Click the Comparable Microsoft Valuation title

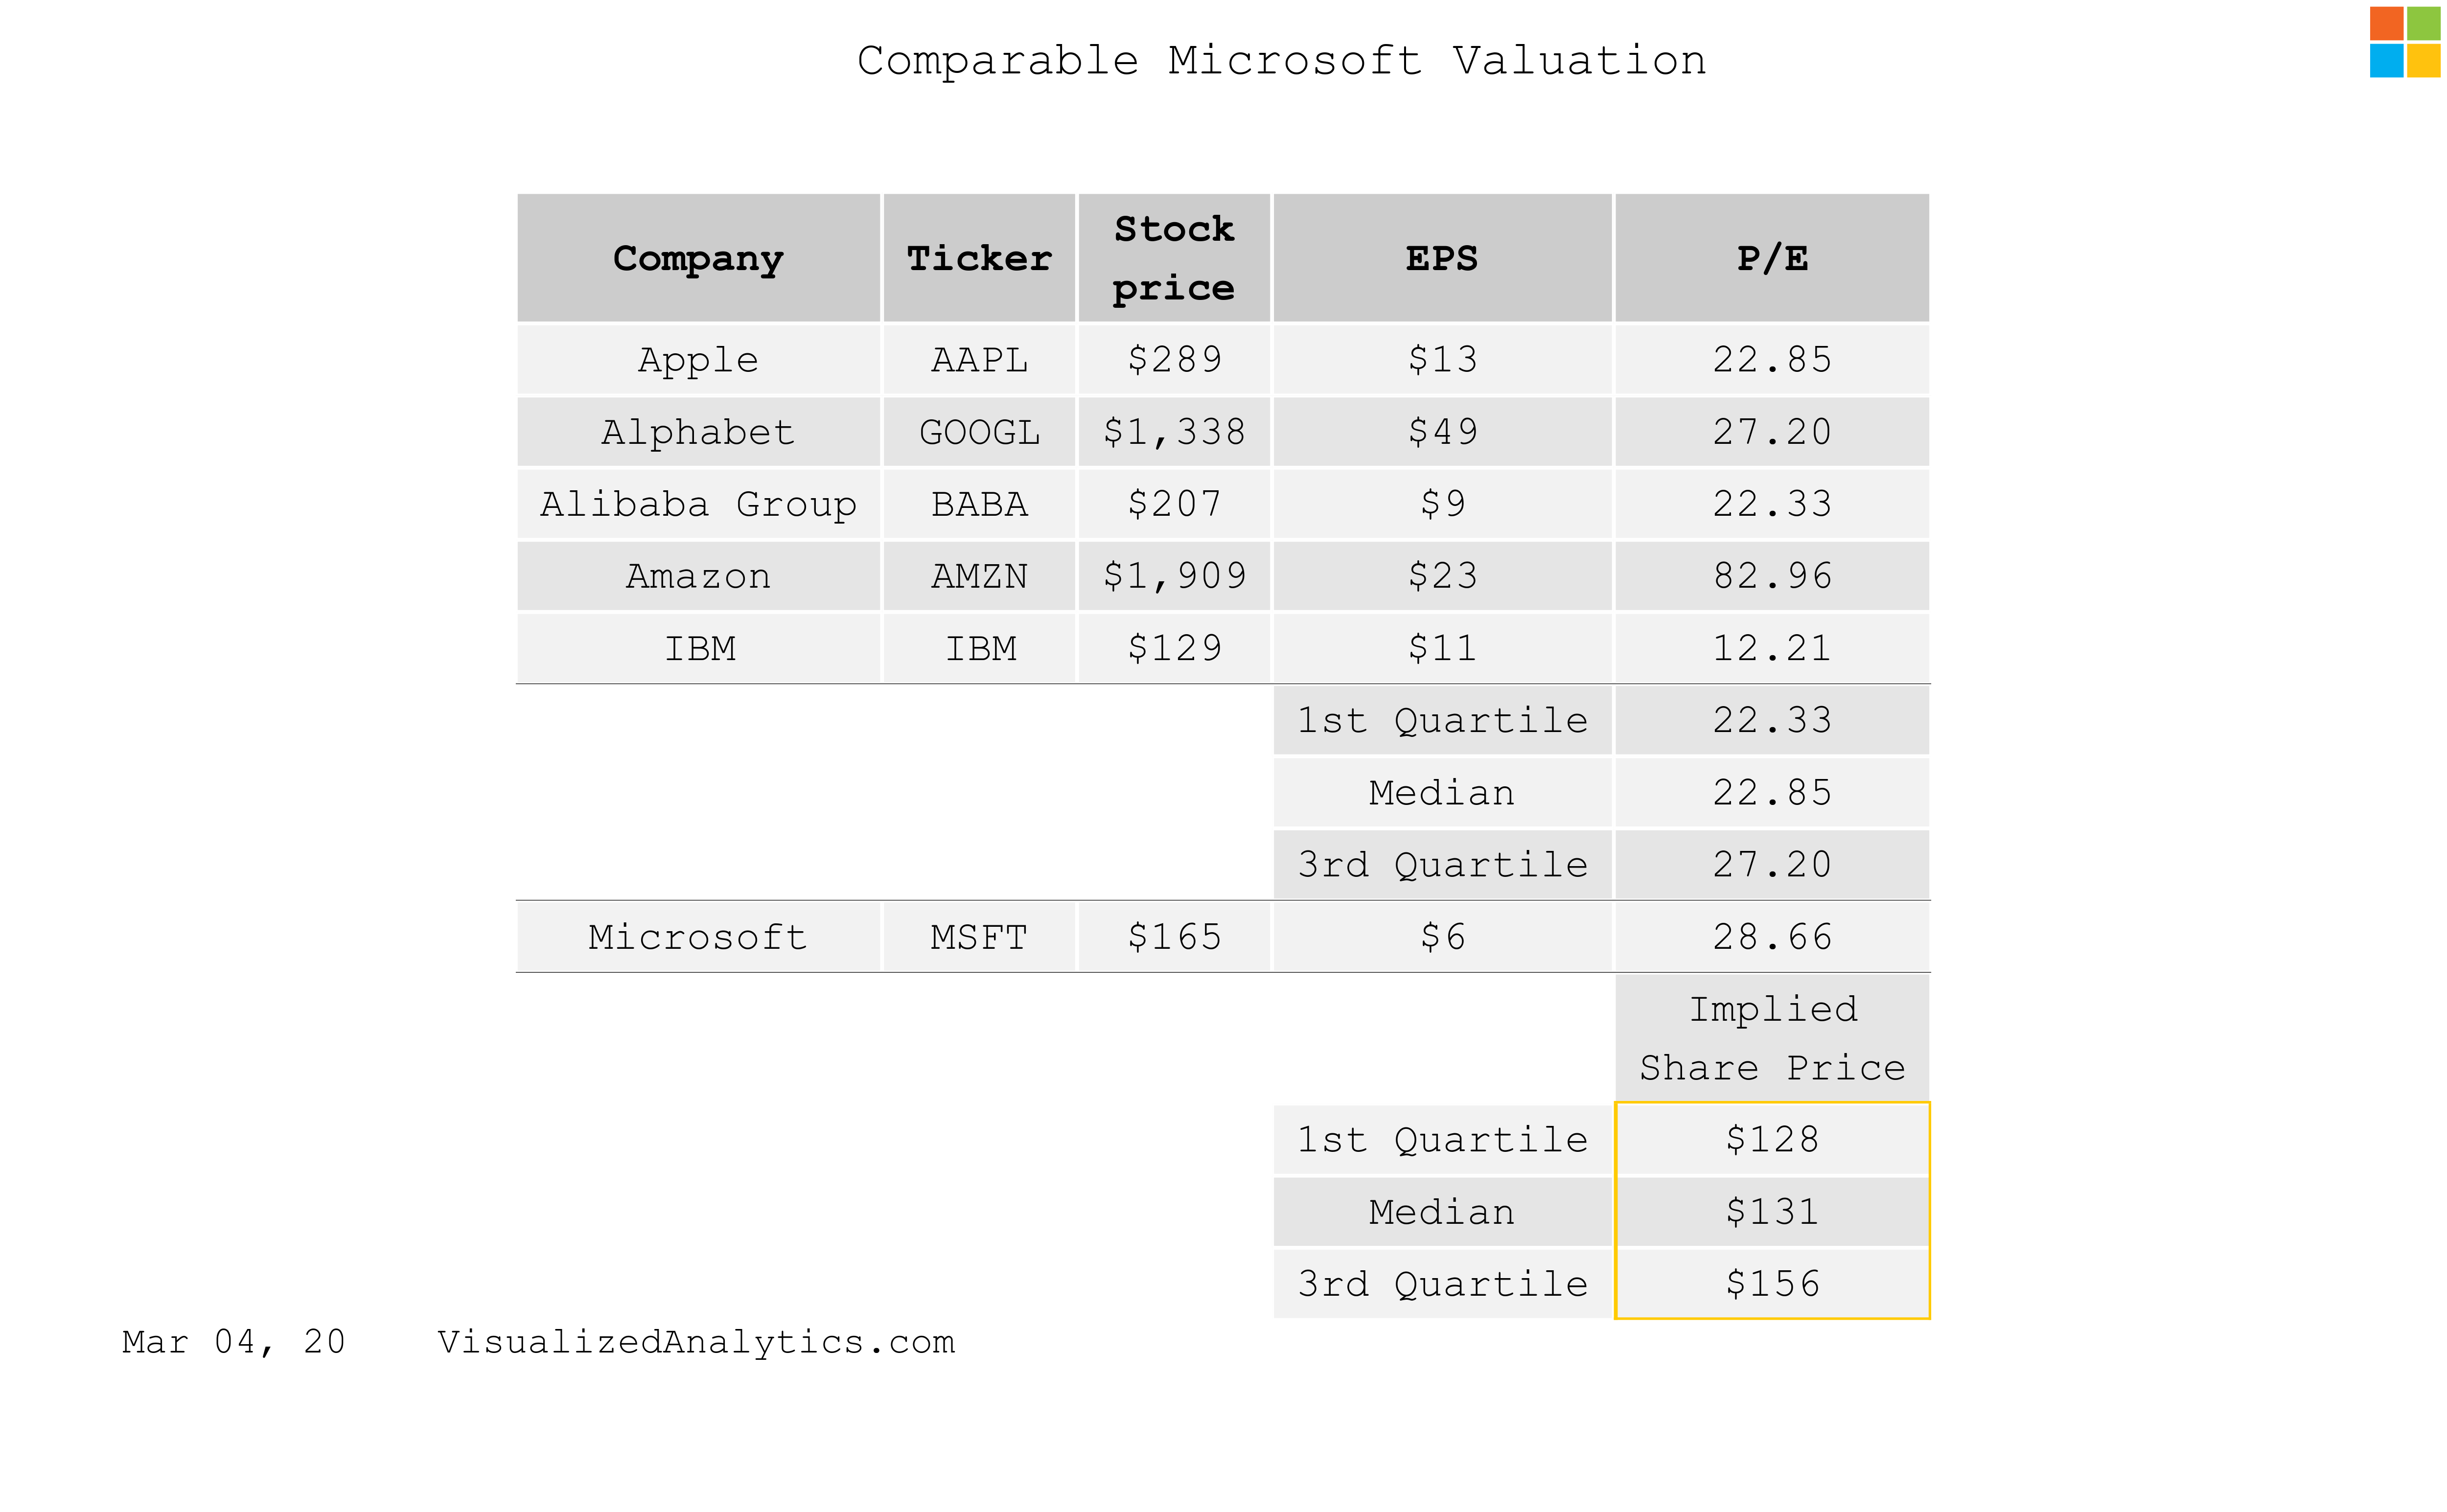click(1281, 61)
